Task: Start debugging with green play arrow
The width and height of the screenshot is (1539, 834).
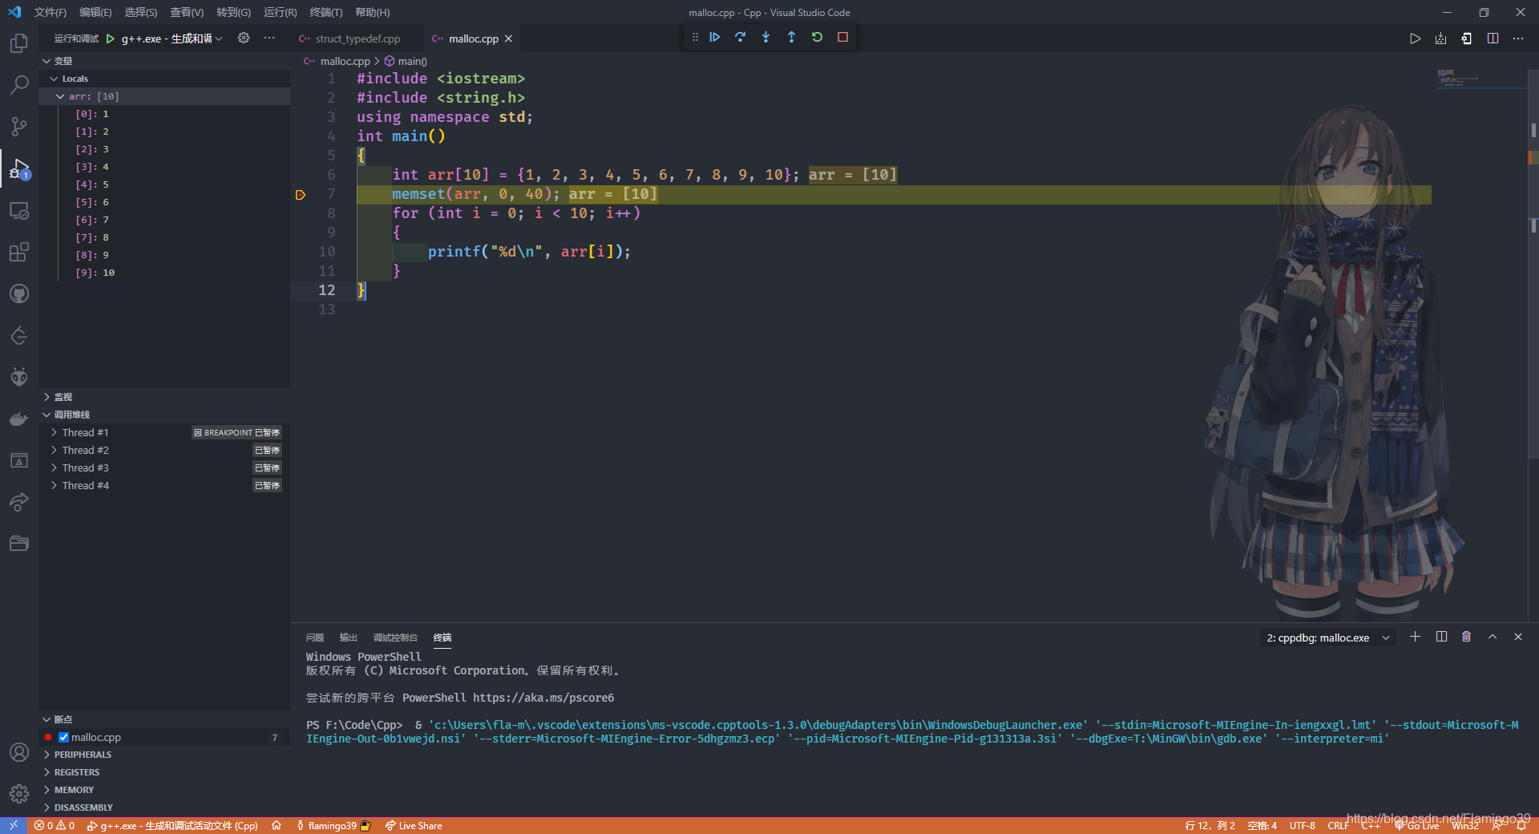Action: [x=111, y=38]
